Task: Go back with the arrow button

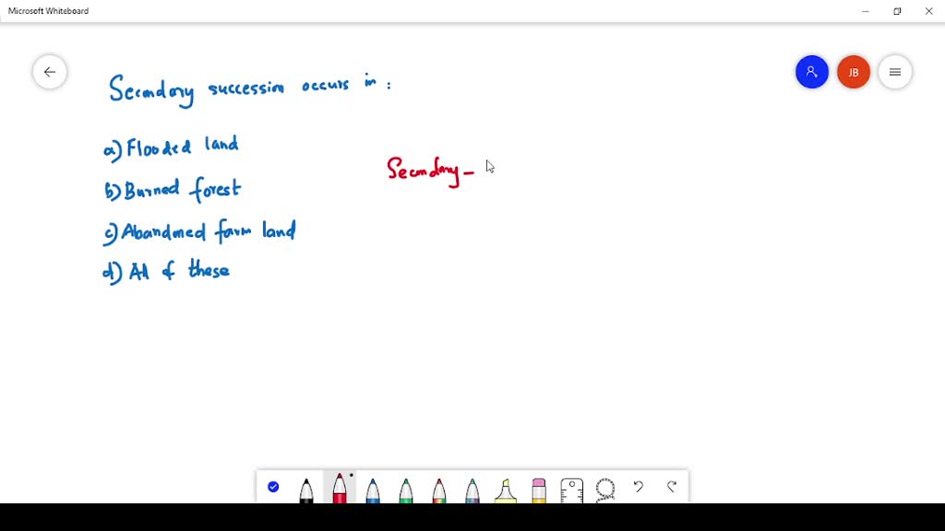Action: (x=50, y=72)
